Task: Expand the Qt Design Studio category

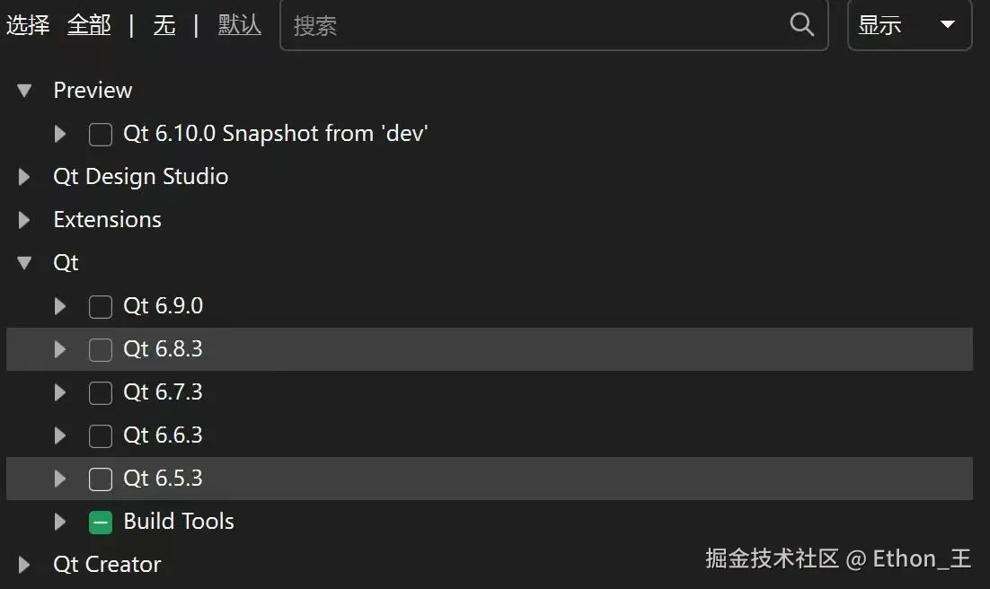Action: click(24, 177)
